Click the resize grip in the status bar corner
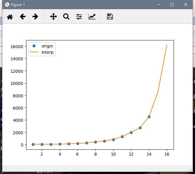The image size is (195, 174). click(191, 170)
